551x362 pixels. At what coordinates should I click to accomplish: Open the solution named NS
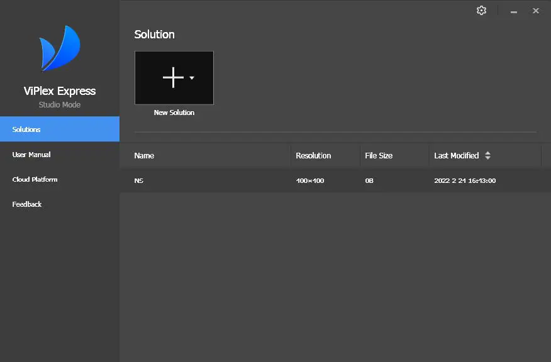click(x=138, y=180)
